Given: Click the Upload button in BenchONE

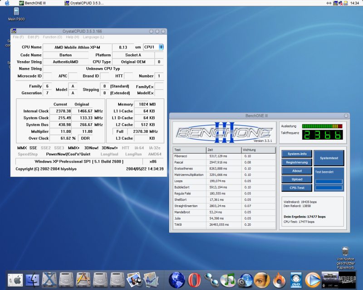Looking at the screenshot, I should pos(296,179).
